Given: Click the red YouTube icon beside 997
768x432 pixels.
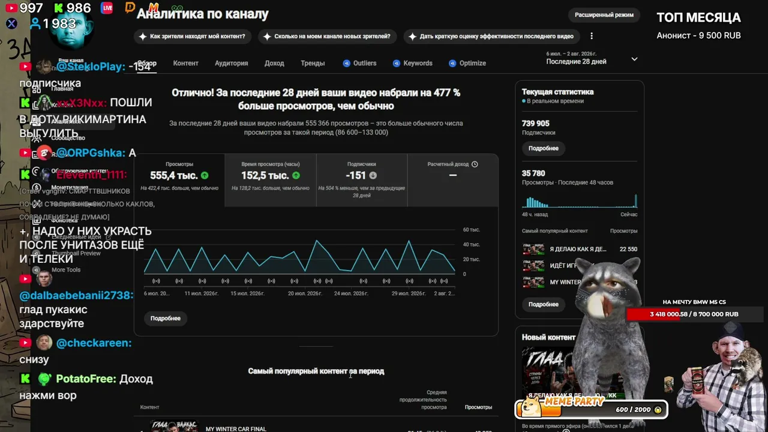Looking at the screenshot, I should [x=11, y=8].
